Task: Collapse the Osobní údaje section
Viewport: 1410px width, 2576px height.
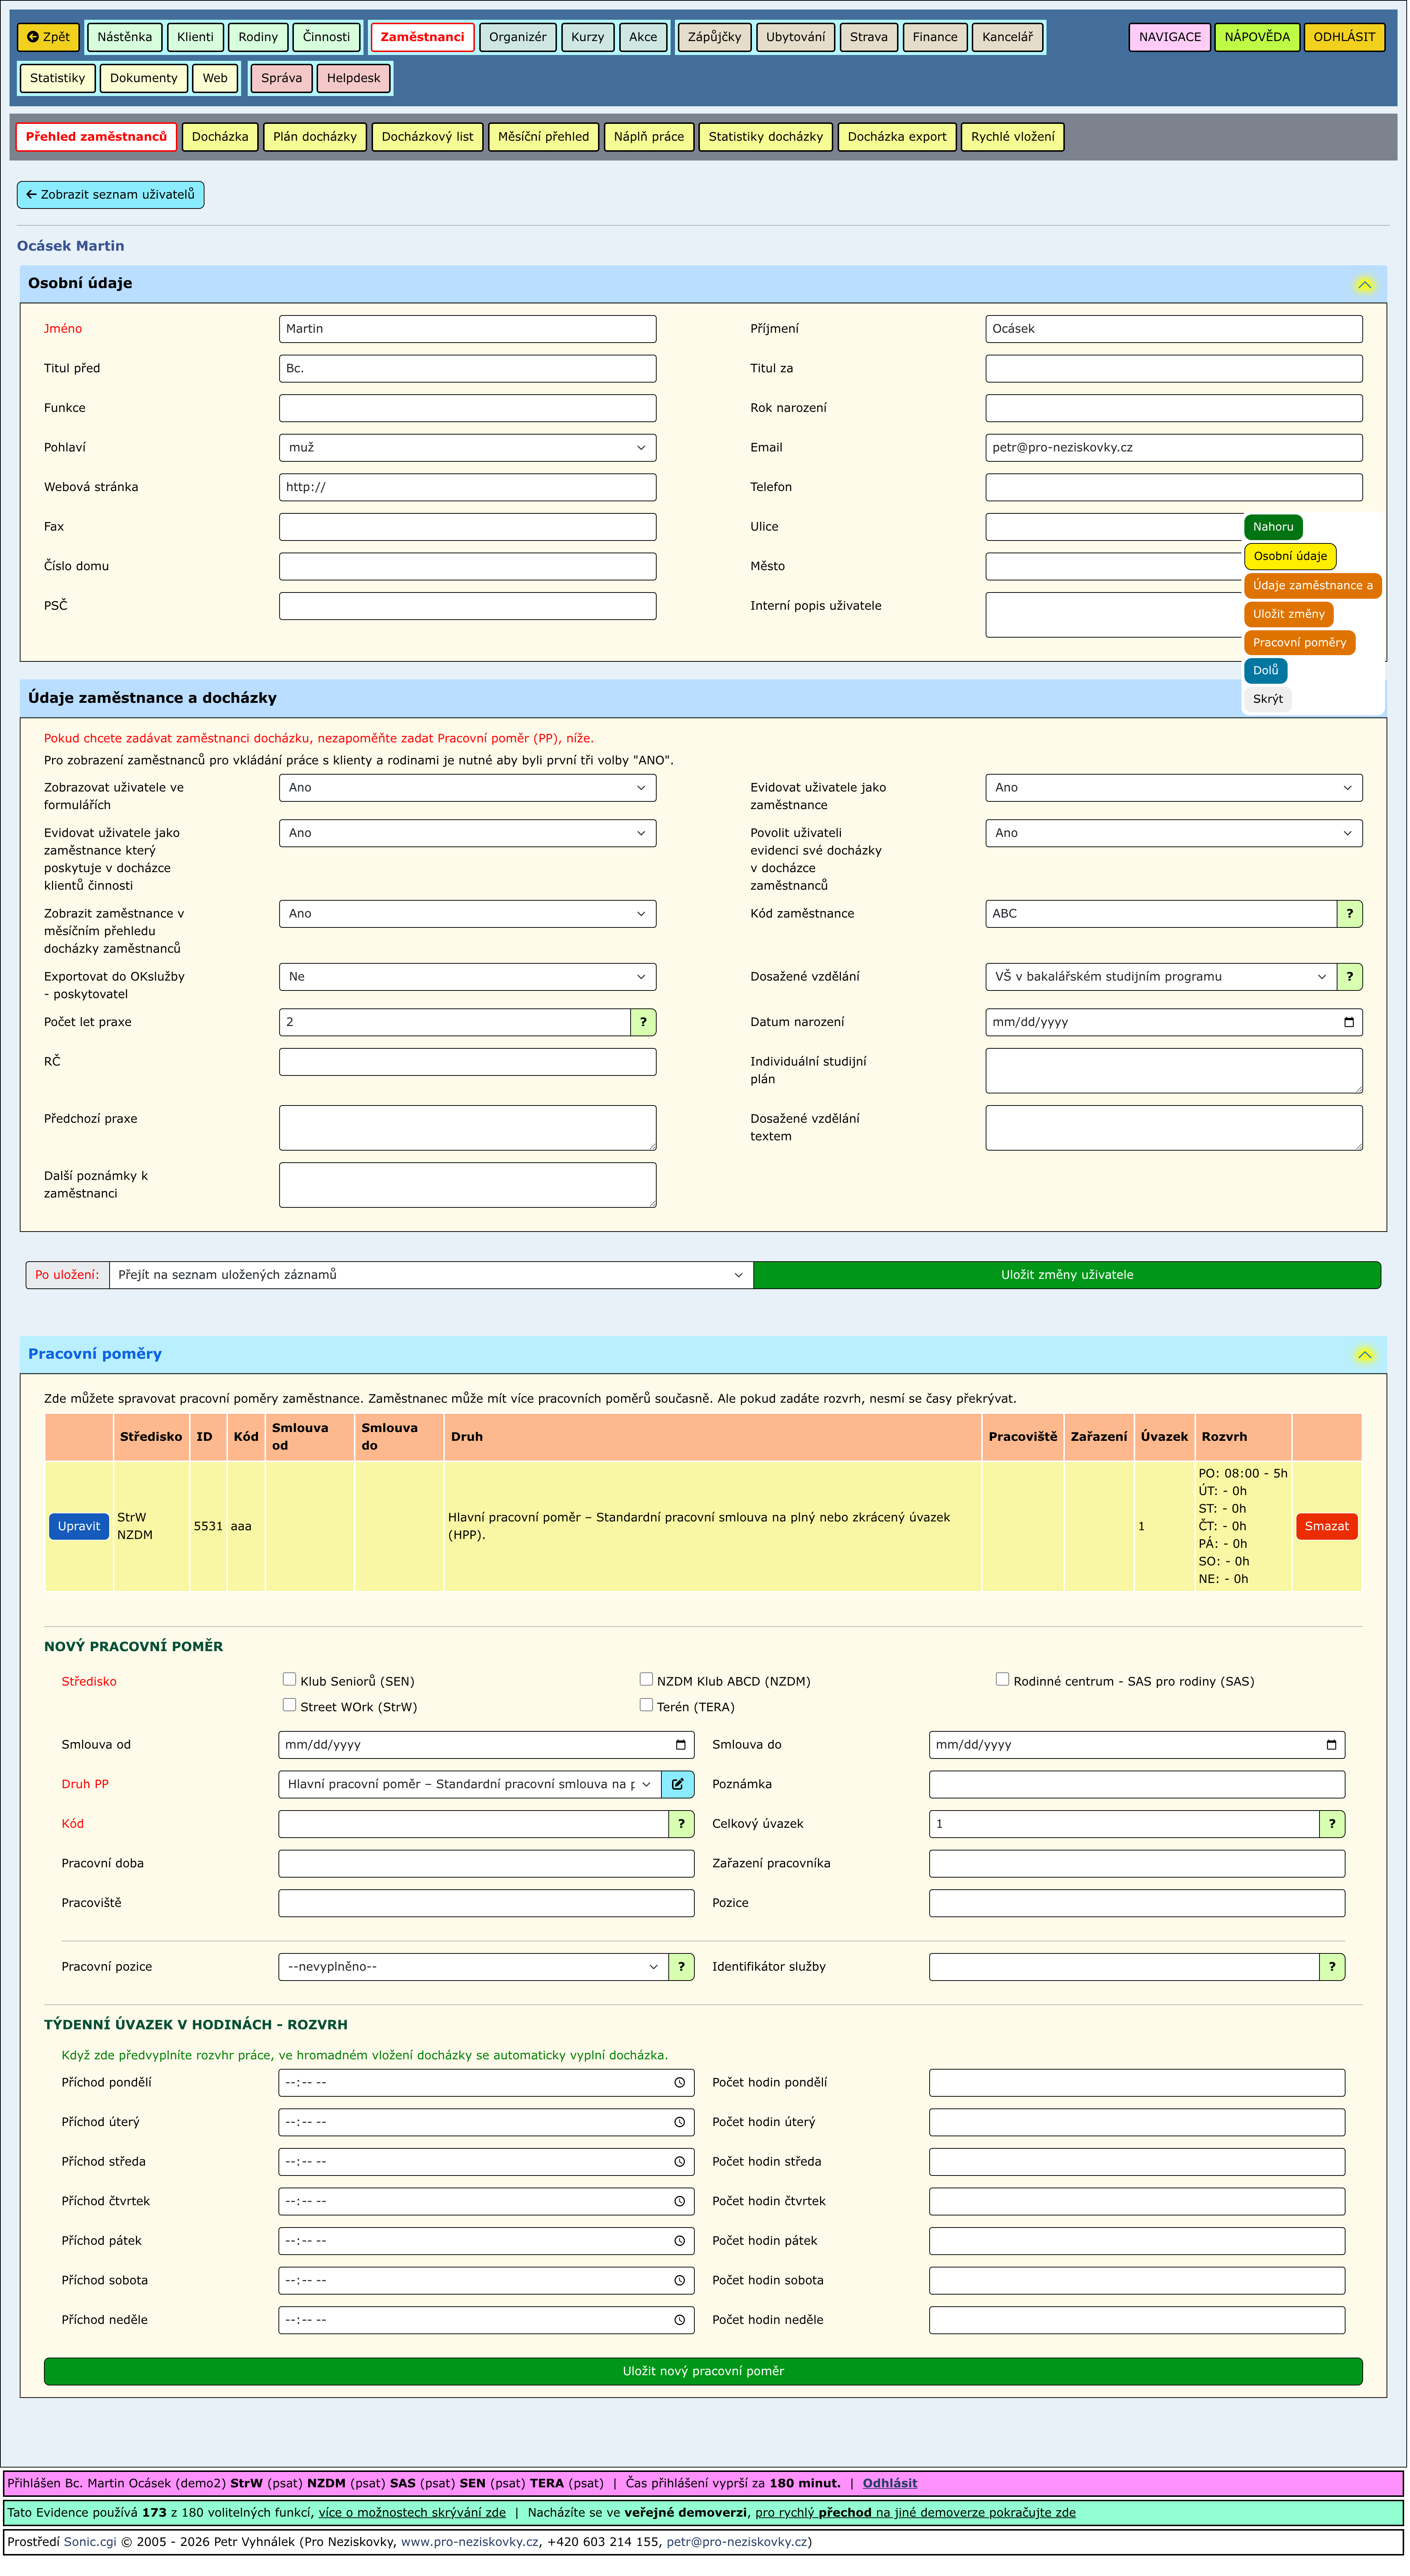Action: tap(1365, 285)
